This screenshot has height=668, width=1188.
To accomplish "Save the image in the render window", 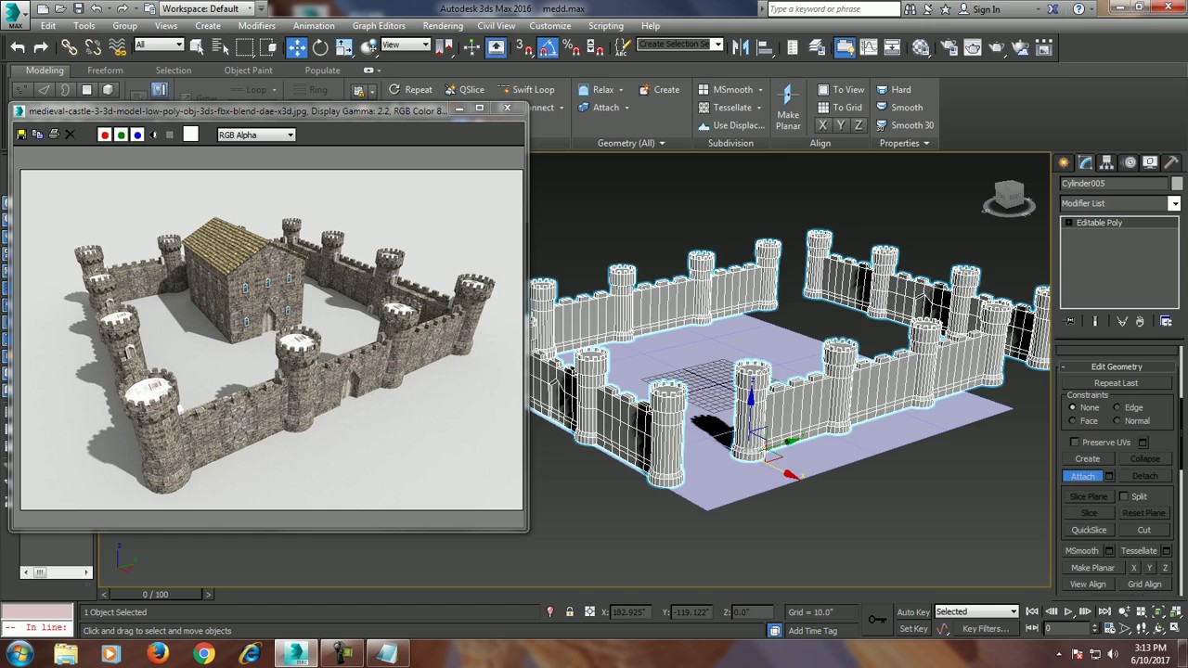I will point(21,135).
